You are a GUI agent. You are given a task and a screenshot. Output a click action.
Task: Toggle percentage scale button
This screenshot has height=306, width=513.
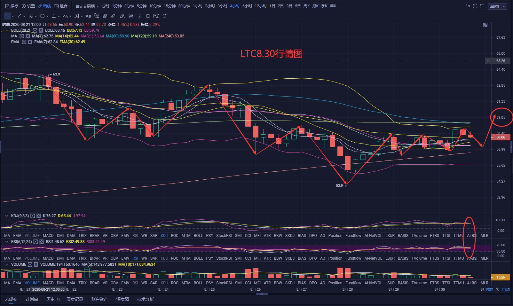[498, 290]
